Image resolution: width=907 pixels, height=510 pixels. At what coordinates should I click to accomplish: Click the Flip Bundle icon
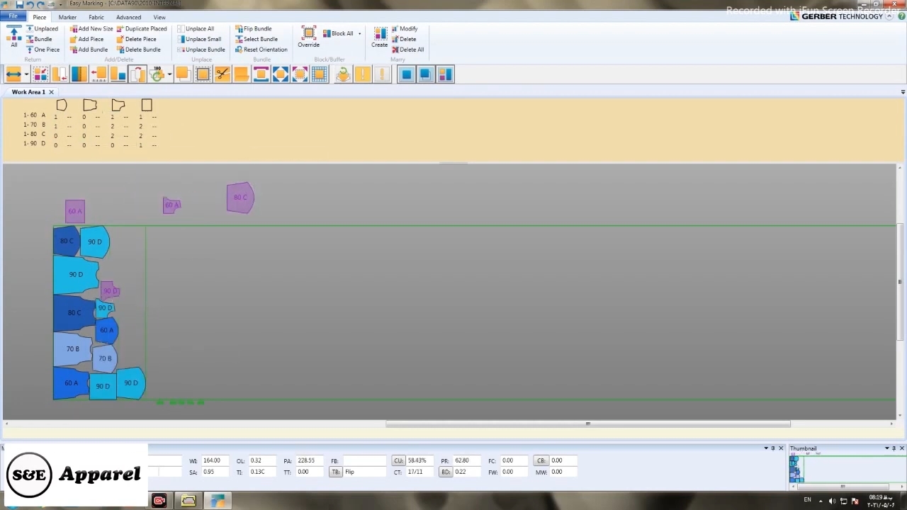239,29
